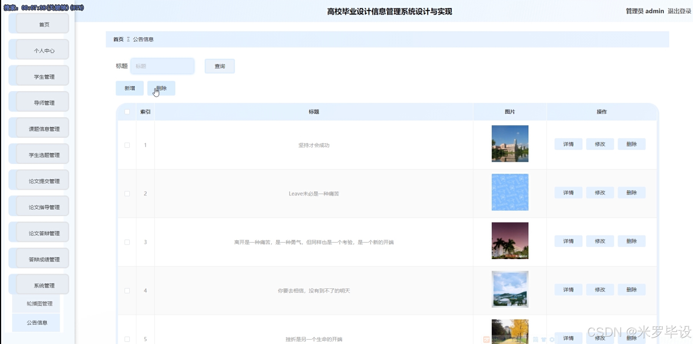Open 答辩成绩管理 menu

[39, 258]
